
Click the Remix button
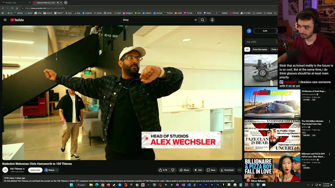(50, 170)
